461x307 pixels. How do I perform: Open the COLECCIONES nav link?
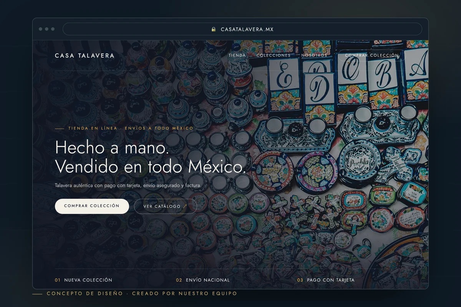click(274, 55)
